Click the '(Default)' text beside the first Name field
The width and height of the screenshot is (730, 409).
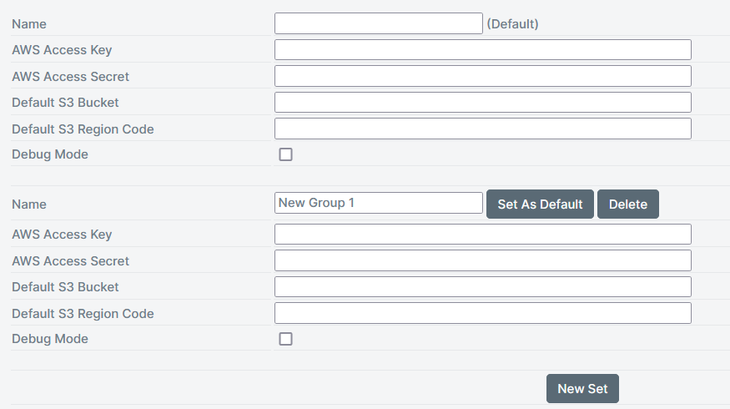pos(512,24)
